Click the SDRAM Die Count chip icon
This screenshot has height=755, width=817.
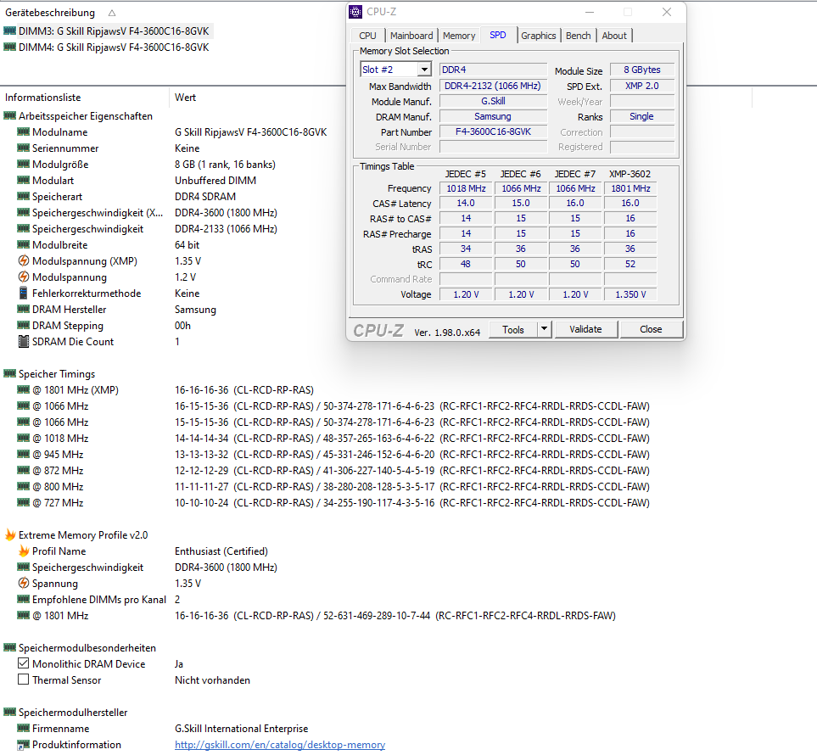(x=23, y=341)
